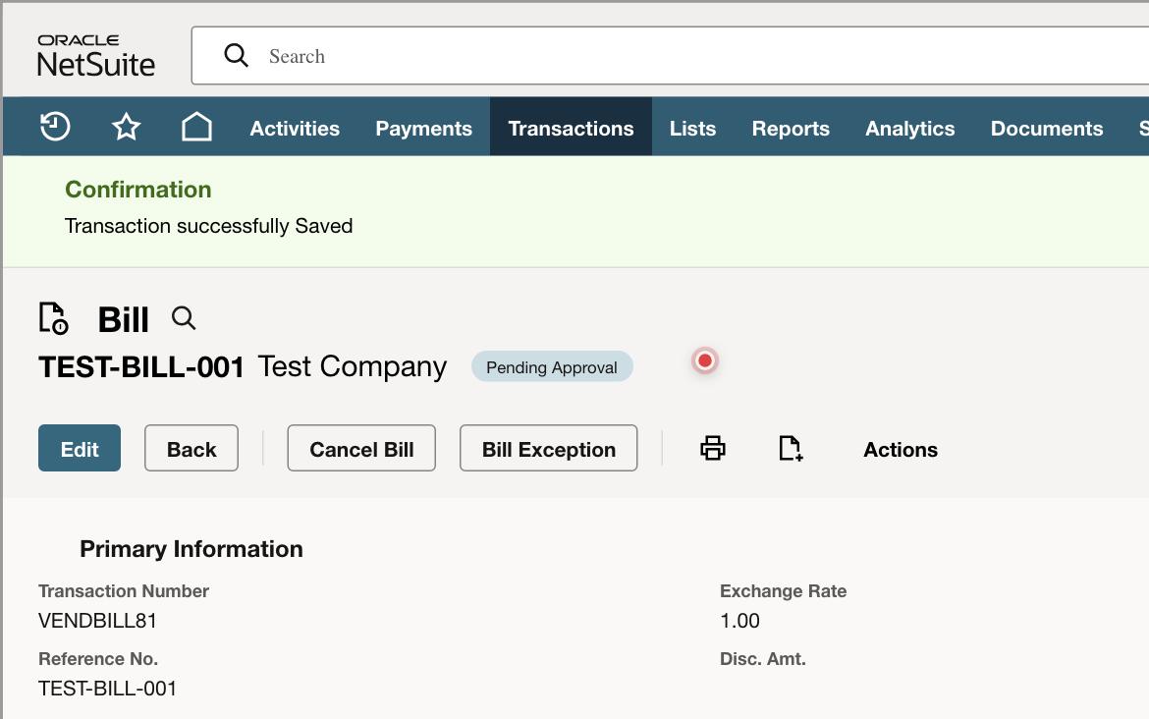Viewport: 1149px width, 719px height.
Task: Select the TEST-BILL-001 reference number value
Action: click(108, 689)
